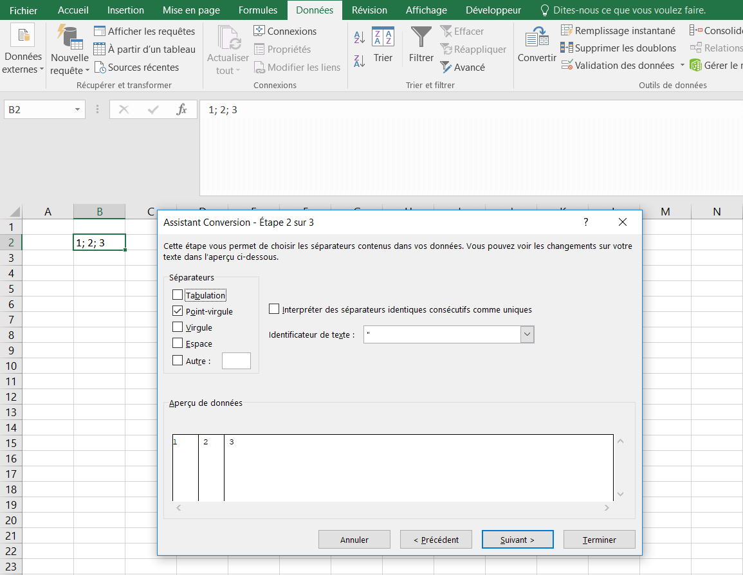Click Supprimer les doublons
Viewport: 743px width, 575px height.
point(618,48)
